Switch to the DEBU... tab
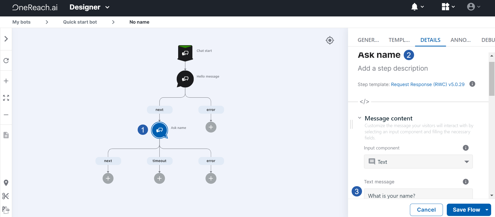This screenshot has height=217, width=495. tap(488, 40)
